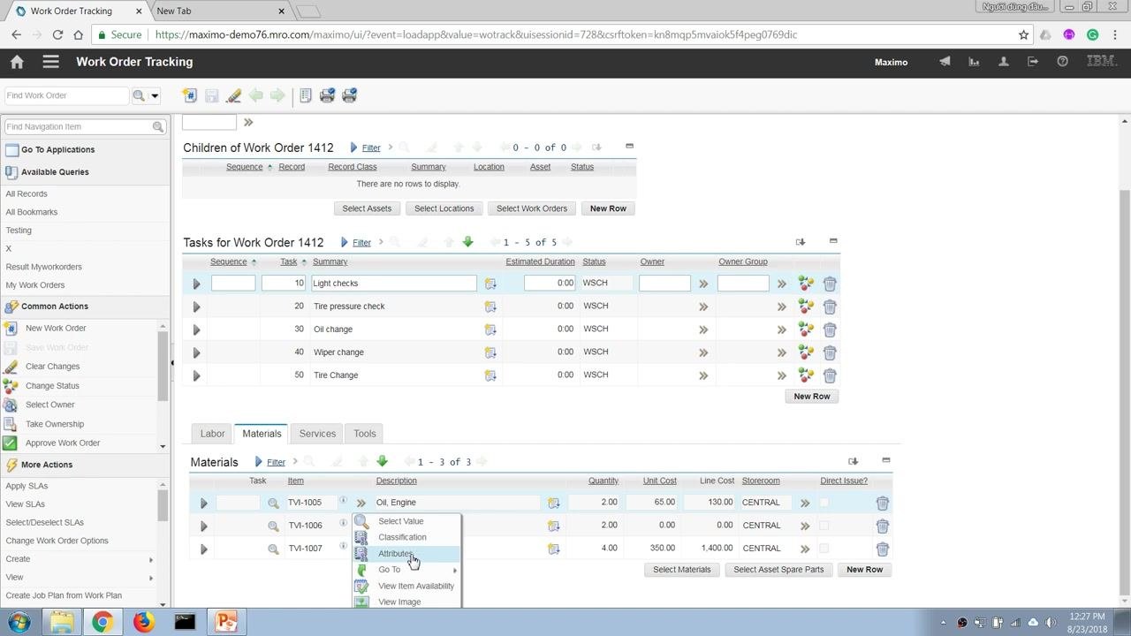Screen dimensions: 1131x636
Task: Open long description for Oil, Engine material
Action: 553,503
